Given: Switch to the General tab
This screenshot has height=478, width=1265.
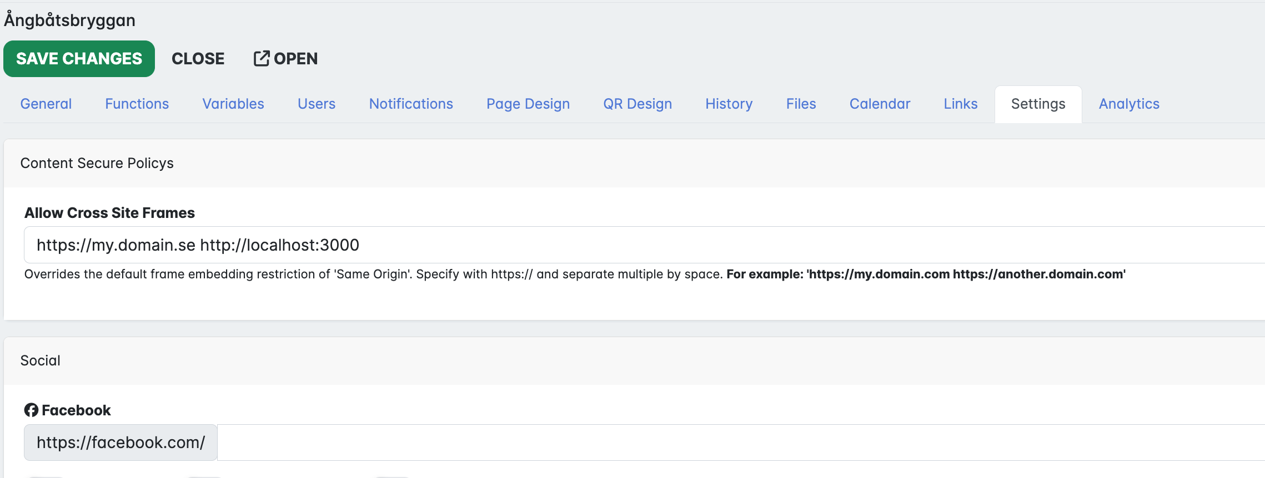Looking at the screenshot, I should [46, 104].
